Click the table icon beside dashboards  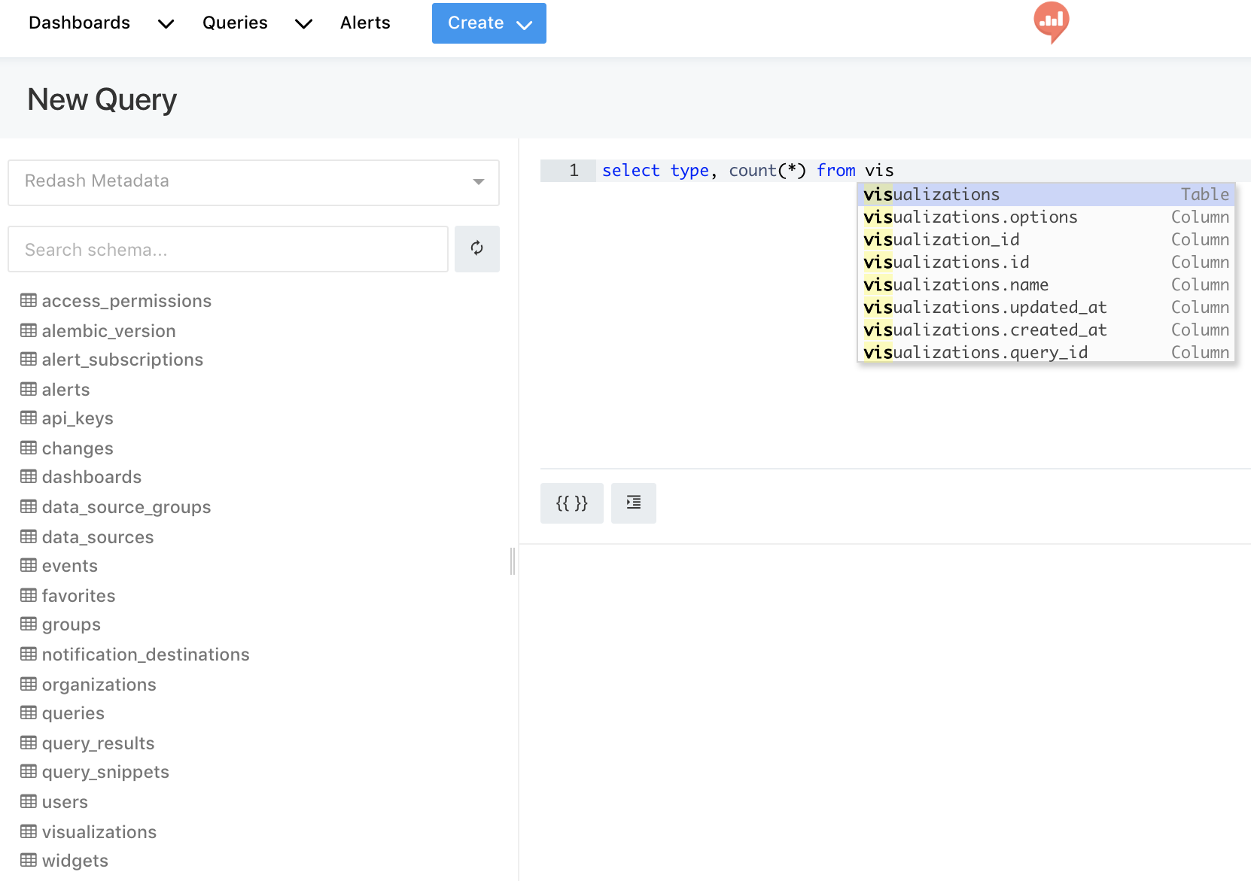pos(29,477)
